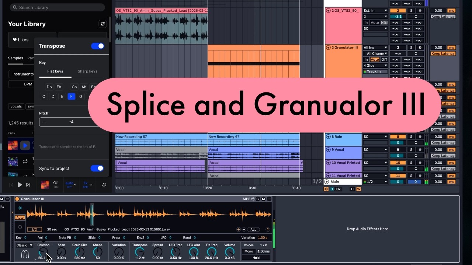Unfold the 8 Rain track
The height and width of the screenshot is (265, 472).
point(328,137)
